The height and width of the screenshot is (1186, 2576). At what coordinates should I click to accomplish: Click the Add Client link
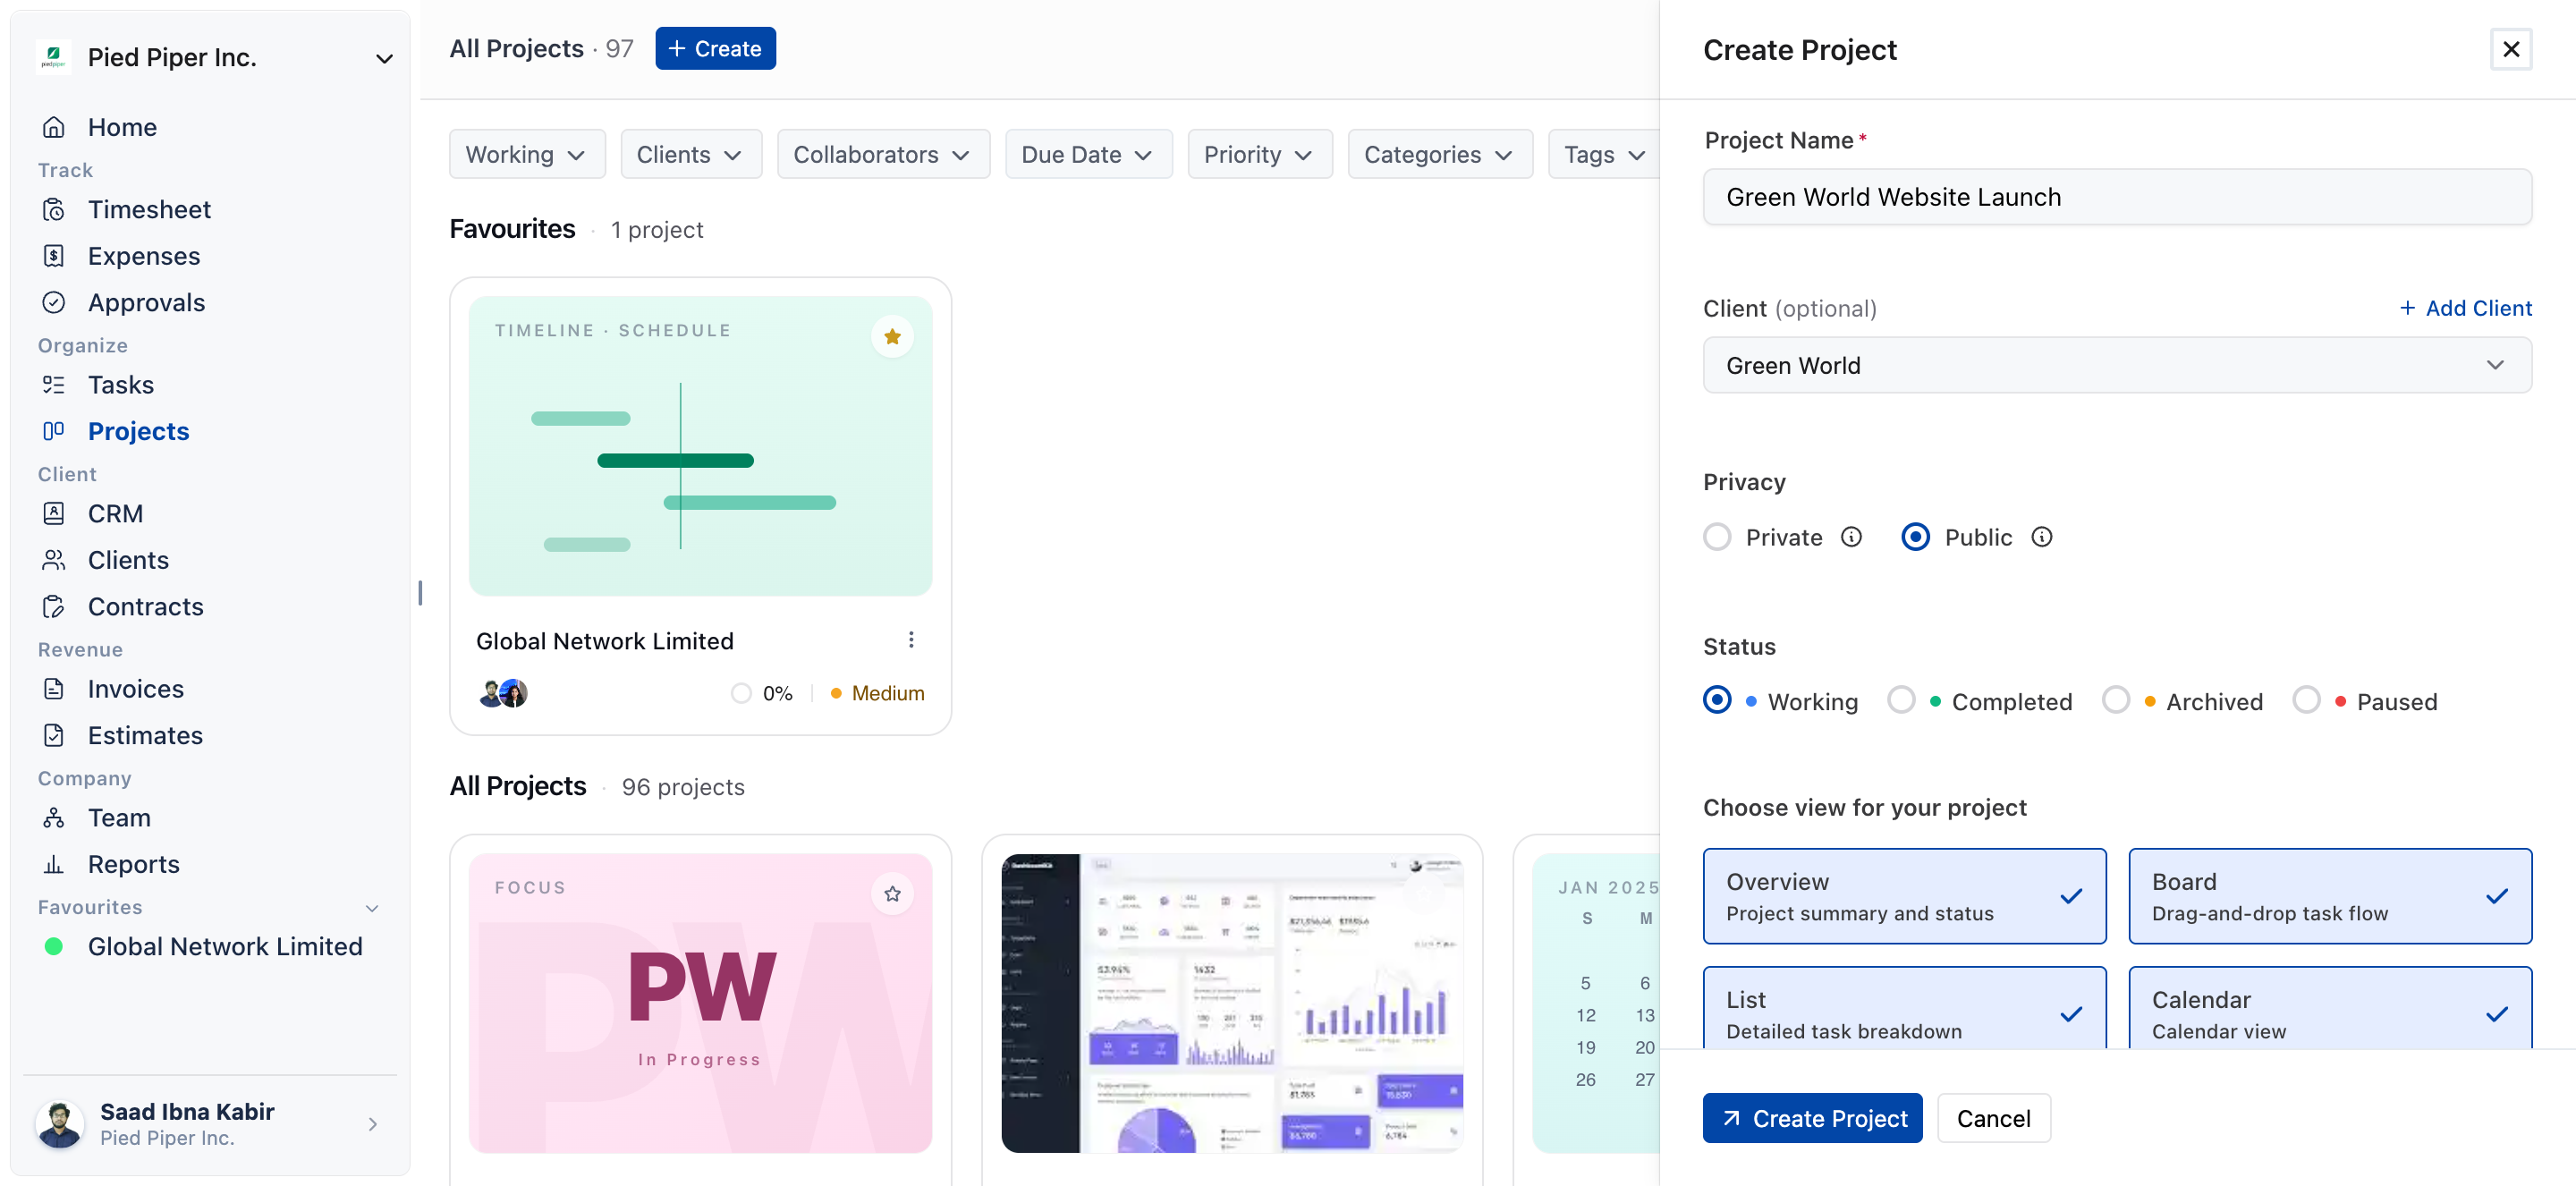point(2466,308)
